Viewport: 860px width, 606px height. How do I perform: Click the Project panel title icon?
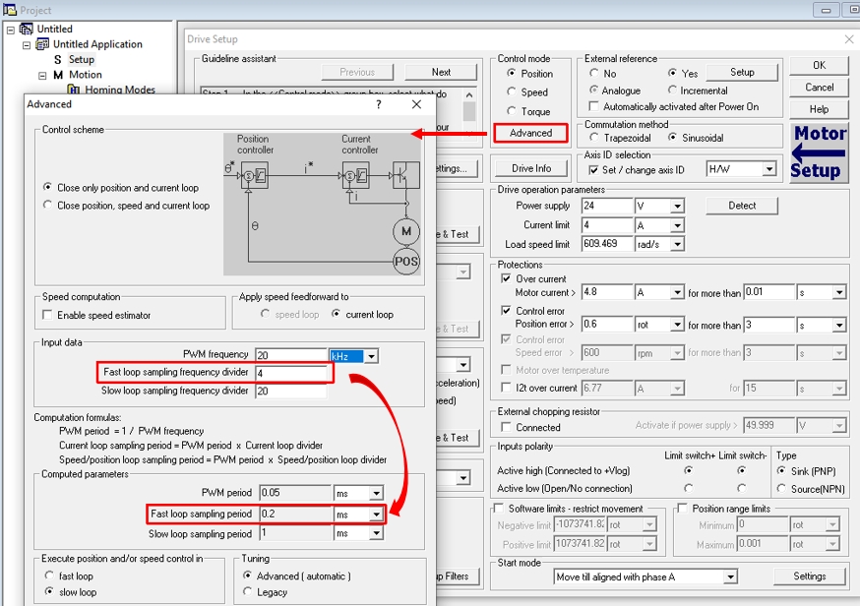[x=9, y=9]
